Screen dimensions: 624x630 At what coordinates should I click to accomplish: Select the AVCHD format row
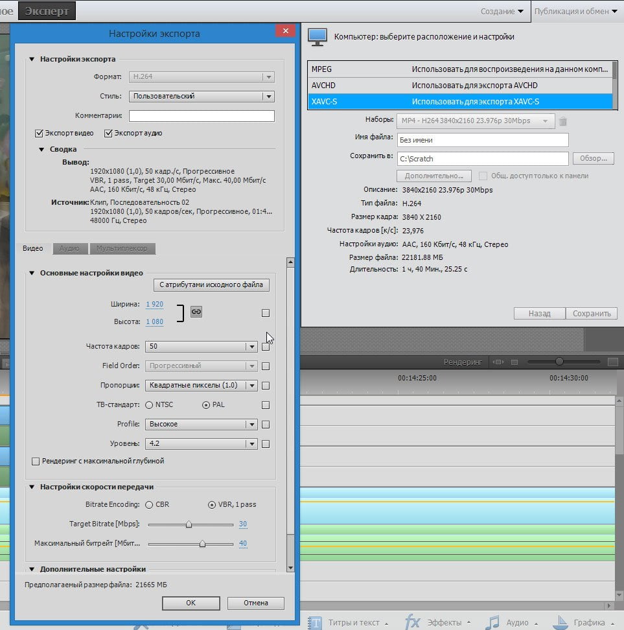point(461,86)
